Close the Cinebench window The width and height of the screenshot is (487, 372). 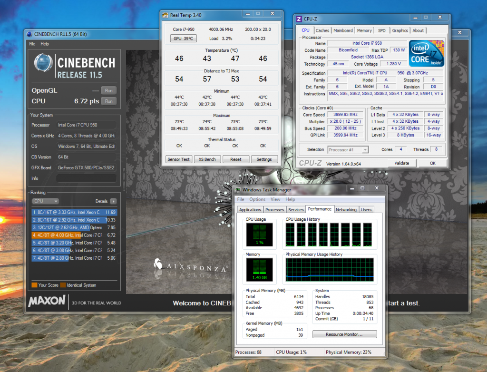[460, 32]
